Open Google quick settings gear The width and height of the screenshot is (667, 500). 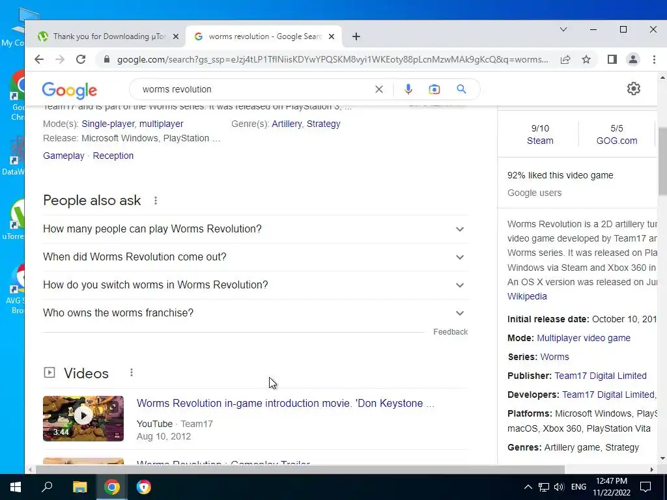click(x=634, y=89)
